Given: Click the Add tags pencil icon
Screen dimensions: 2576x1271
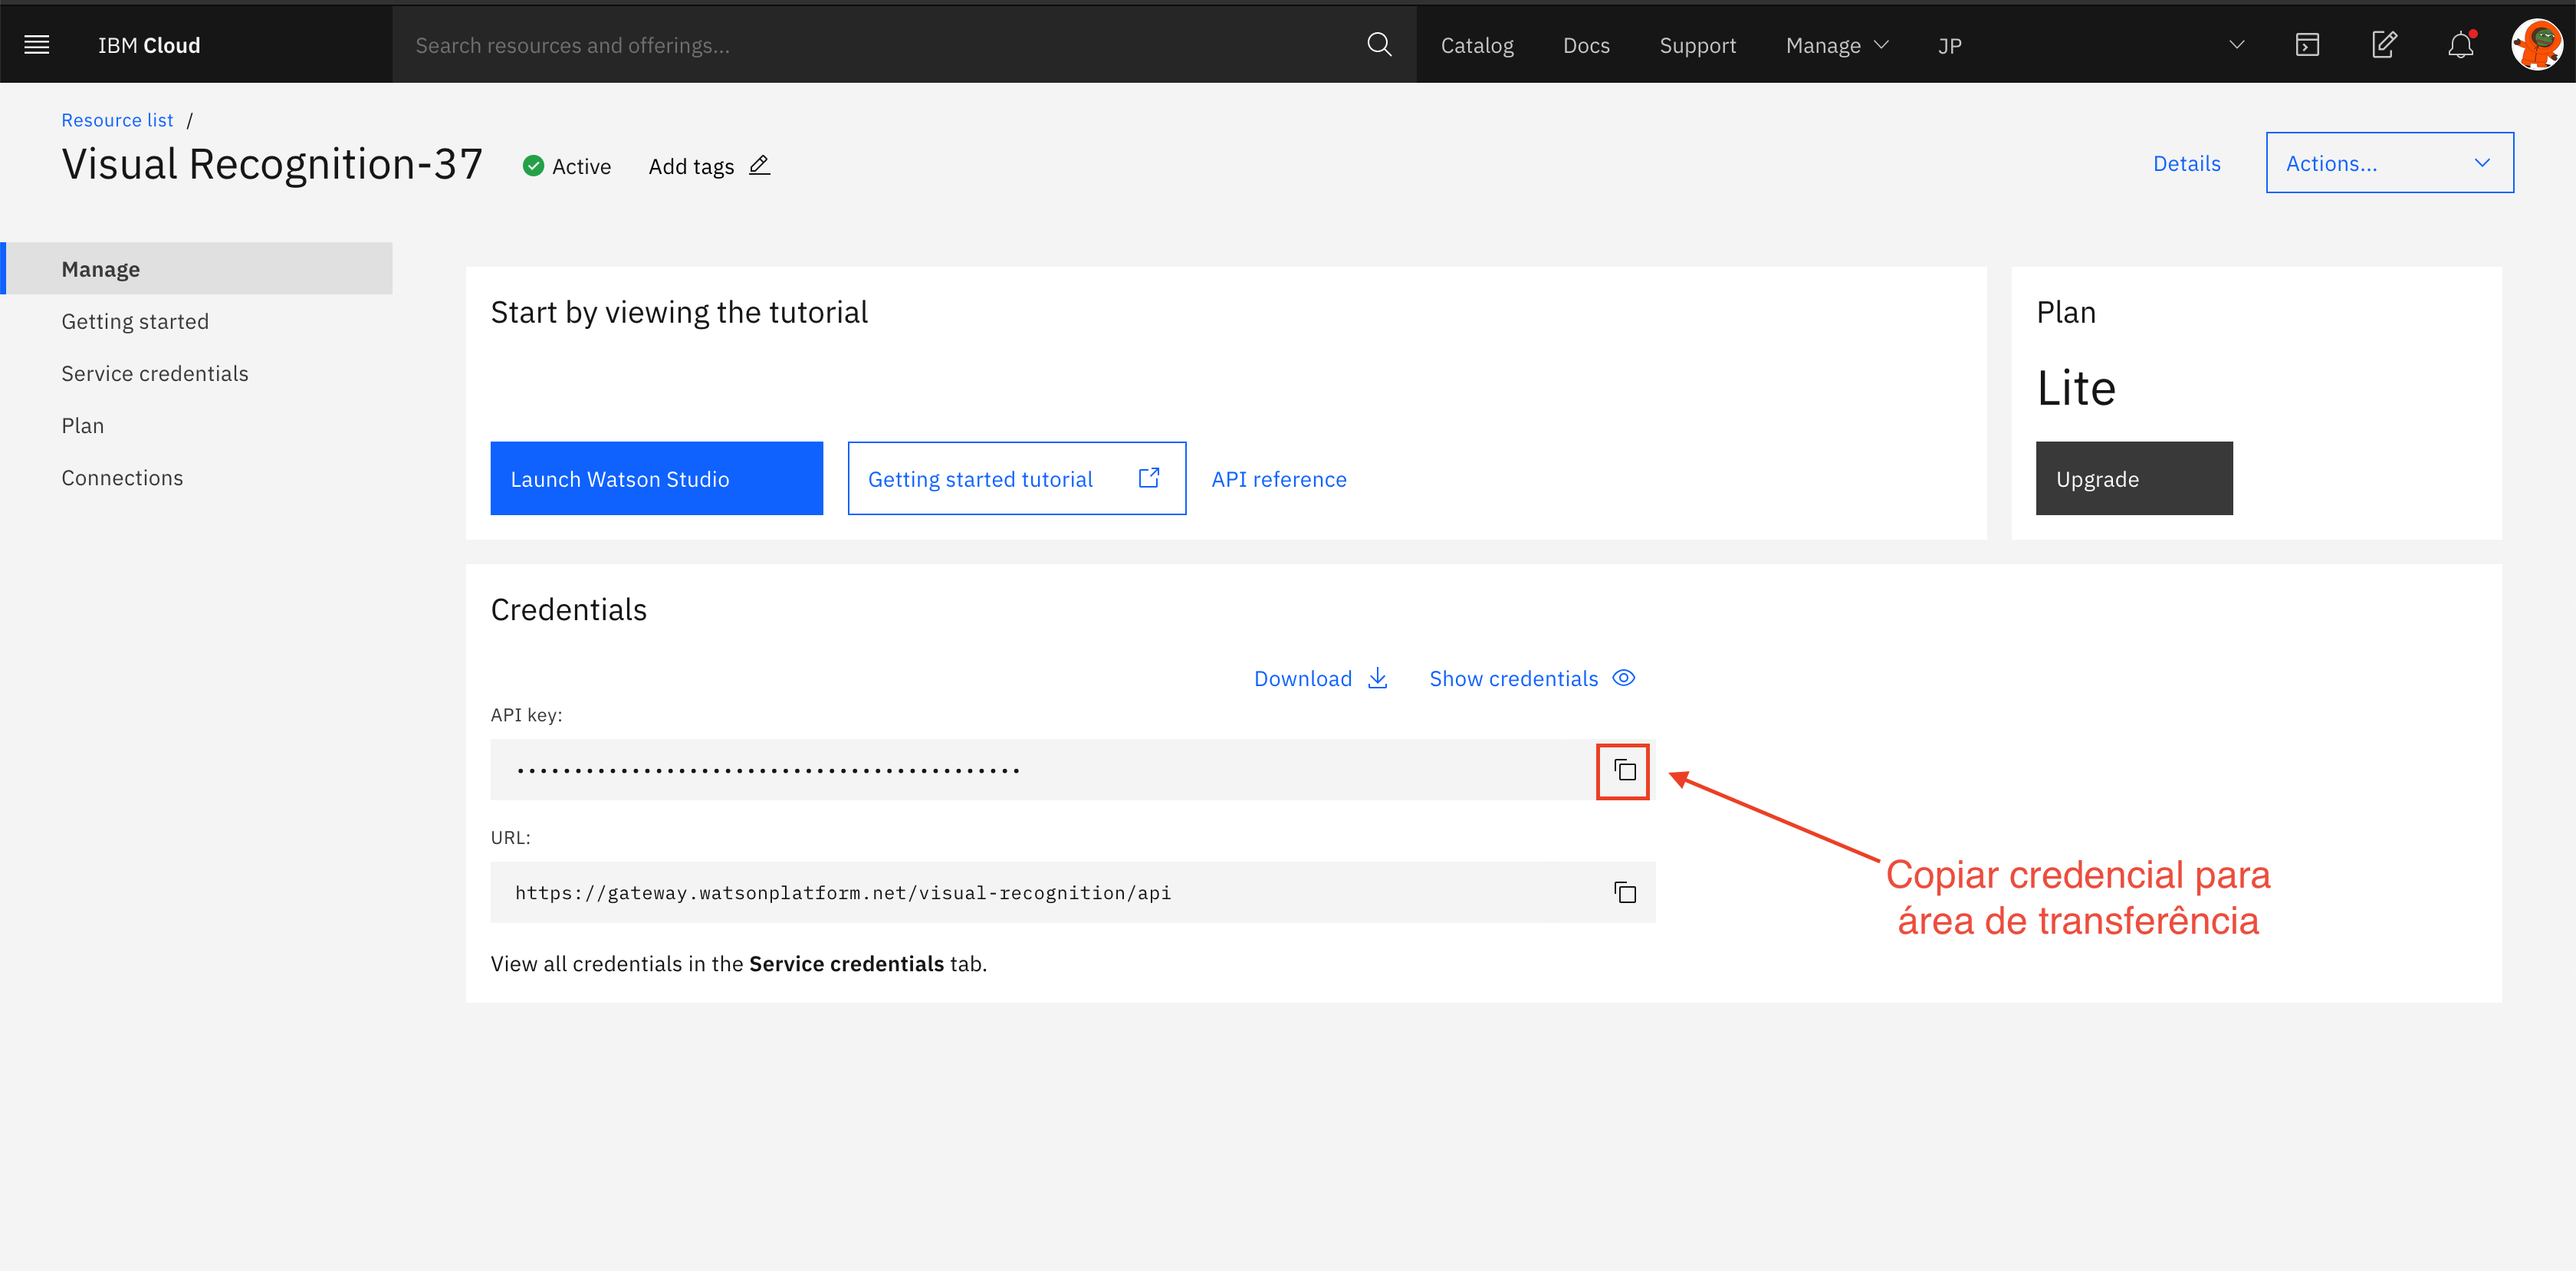Looking at the screenshot, I should (760, 166).
